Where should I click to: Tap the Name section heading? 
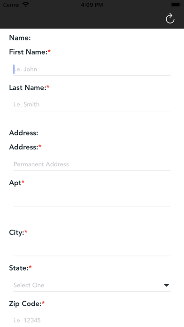pos(20,38)
